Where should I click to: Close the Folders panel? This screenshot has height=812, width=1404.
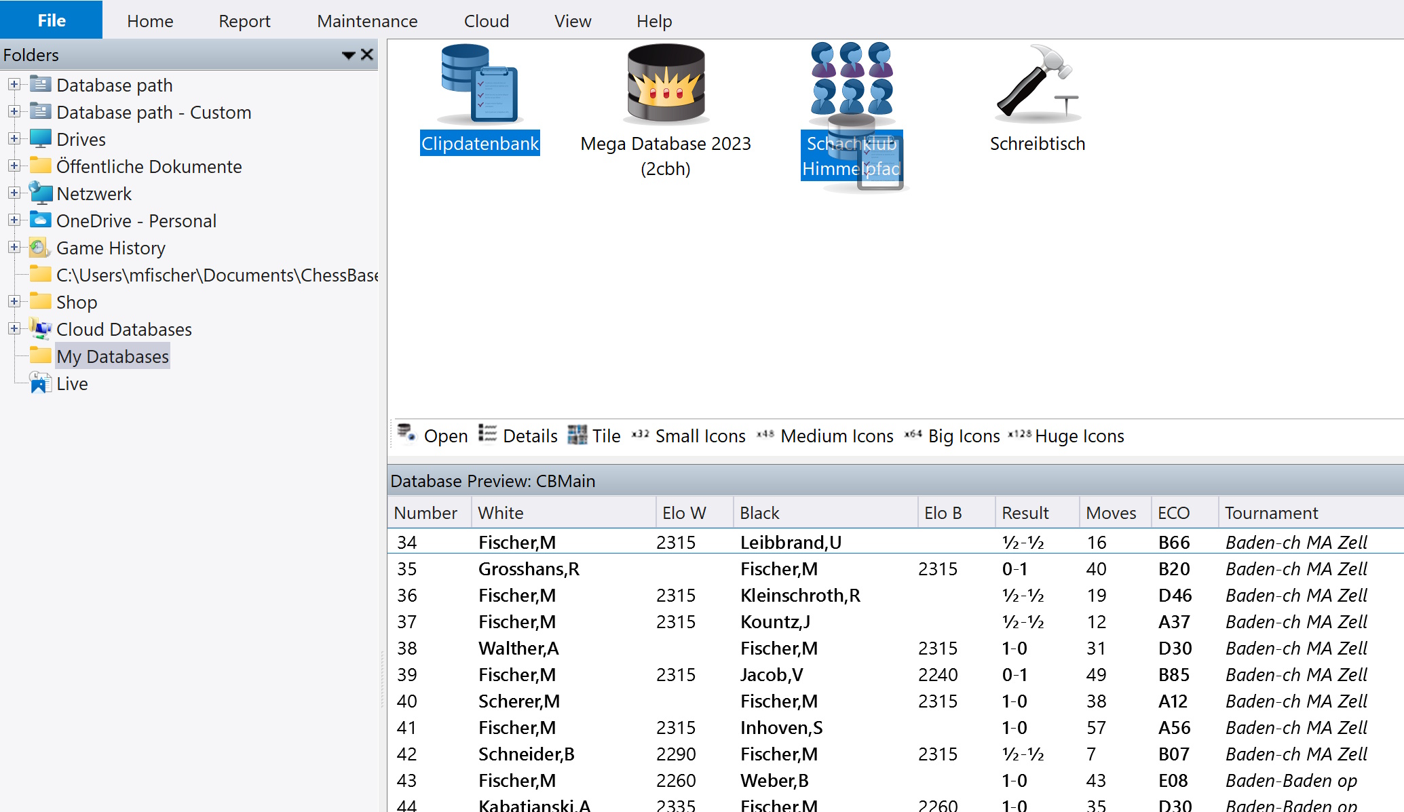(x=367, y=54)
